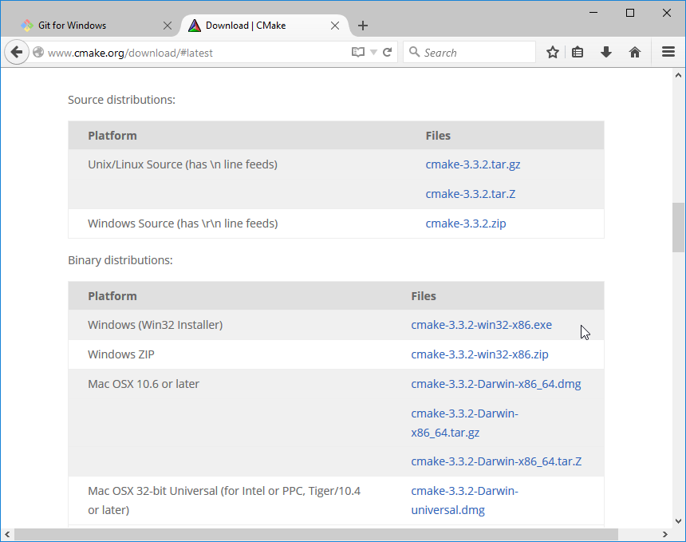Reload the current page

[x=387, y=53]
